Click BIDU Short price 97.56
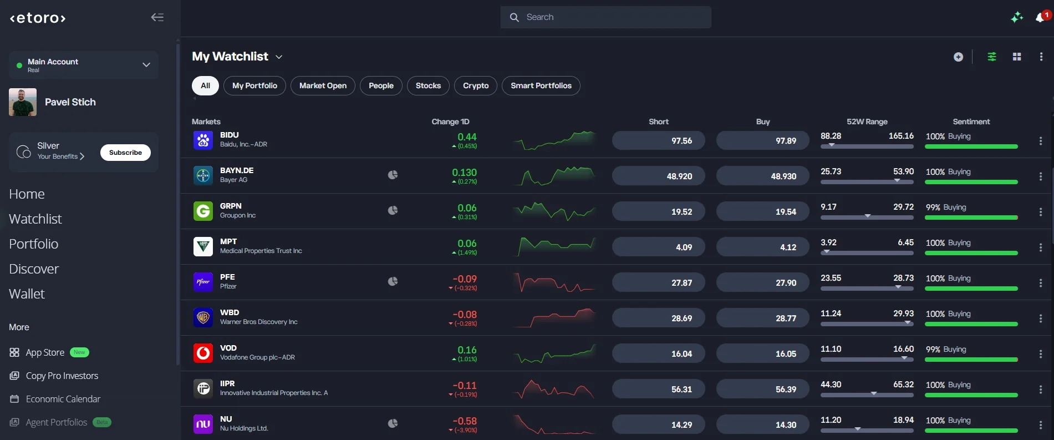Screen dimensions: 1054x440 (659, 140)
